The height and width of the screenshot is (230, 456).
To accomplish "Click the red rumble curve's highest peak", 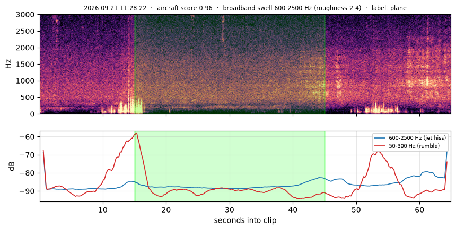I will (x=136, y=133).
